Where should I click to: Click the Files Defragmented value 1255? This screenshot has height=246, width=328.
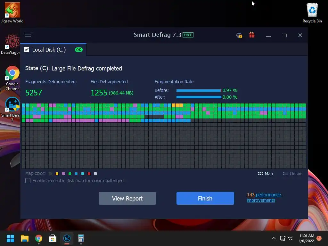tap(99, 93)
